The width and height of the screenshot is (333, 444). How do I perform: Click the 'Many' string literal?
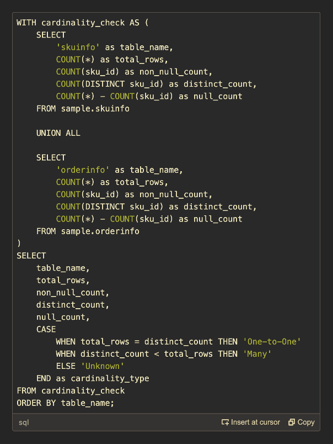[257, 353]
